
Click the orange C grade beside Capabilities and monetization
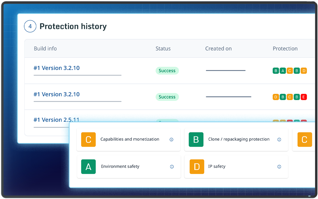pos(88,139)
